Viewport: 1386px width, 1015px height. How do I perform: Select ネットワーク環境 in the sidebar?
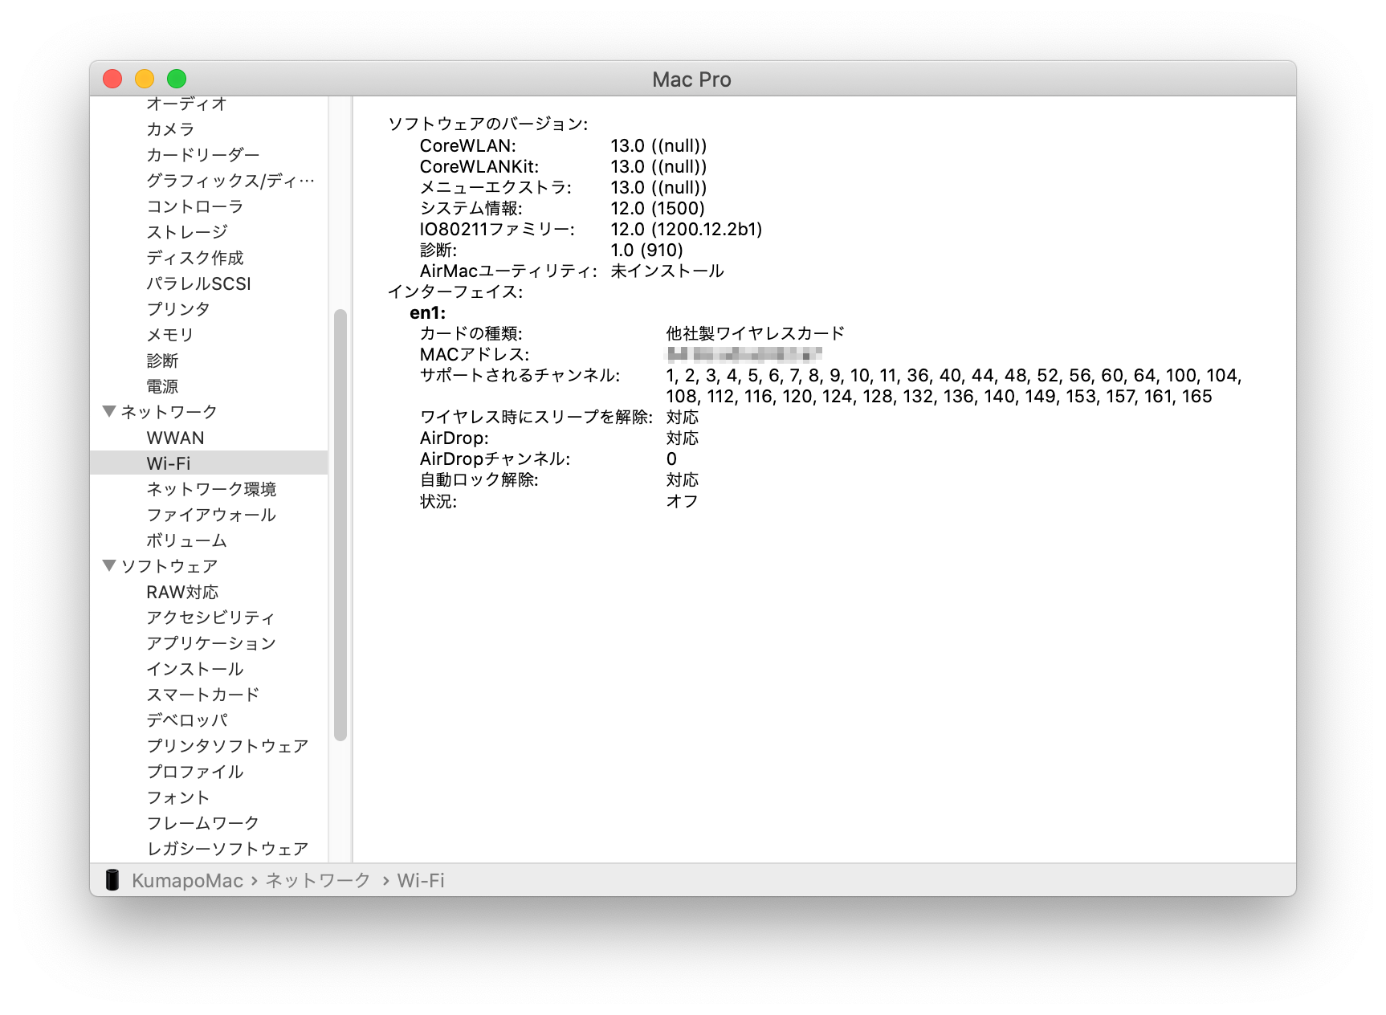(211, 489)
